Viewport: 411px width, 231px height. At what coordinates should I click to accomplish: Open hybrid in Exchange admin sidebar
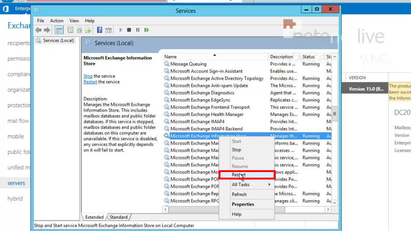point(15,199)
